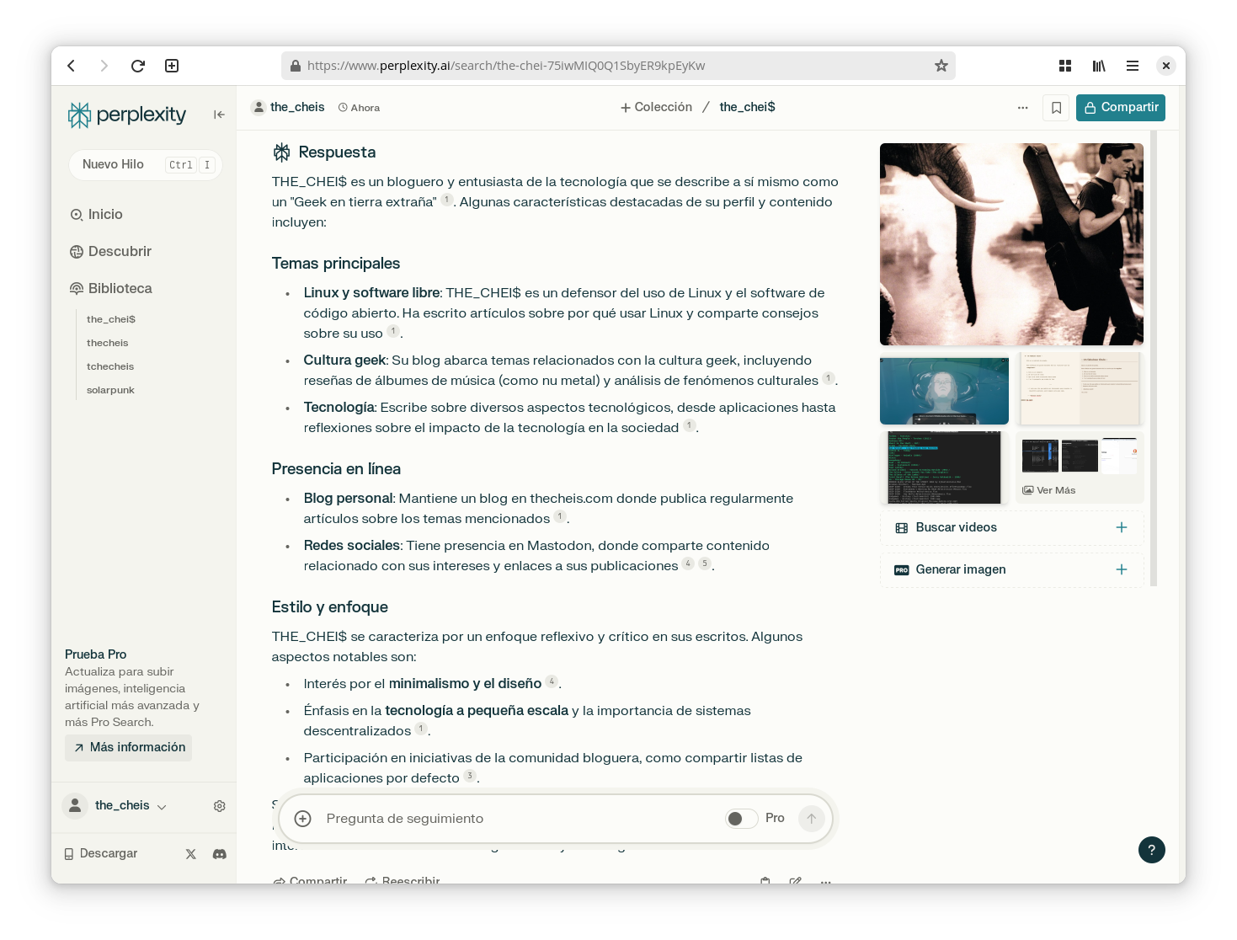Open account settings gear icon
1237x940 pixels.
(x=220, y=806)
